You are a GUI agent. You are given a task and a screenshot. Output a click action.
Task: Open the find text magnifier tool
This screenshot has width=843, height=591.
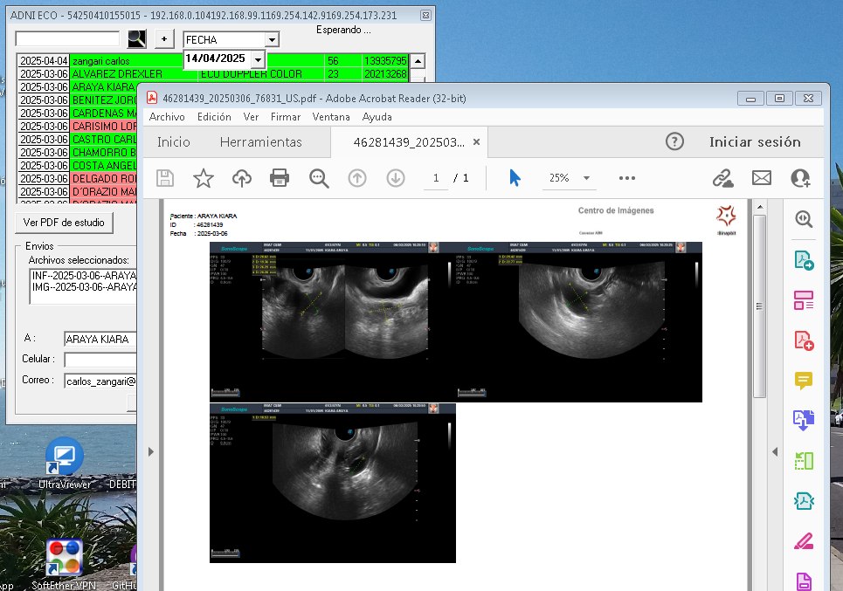319,178
